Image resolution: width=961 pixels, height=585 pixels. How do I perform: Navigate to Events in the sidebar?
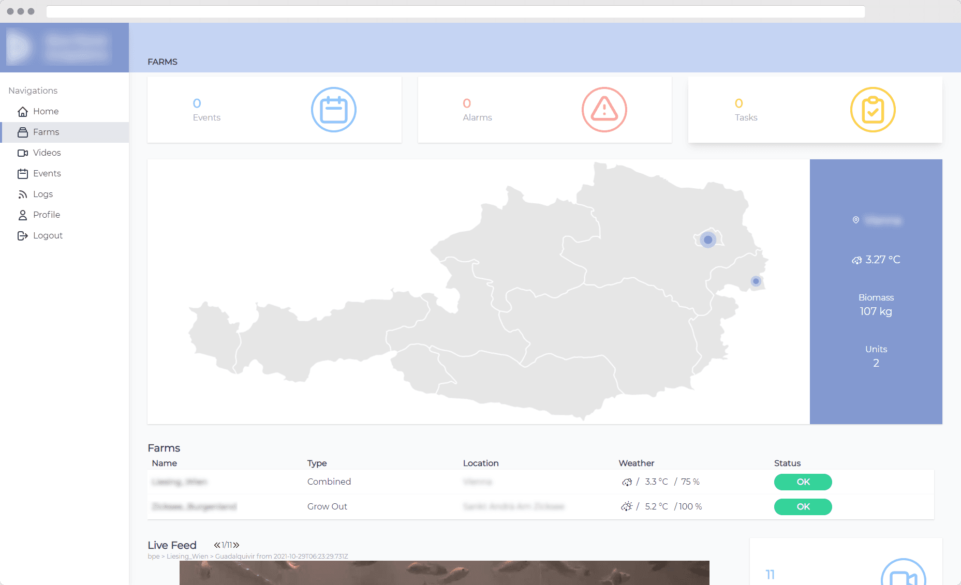coord(47,173)
